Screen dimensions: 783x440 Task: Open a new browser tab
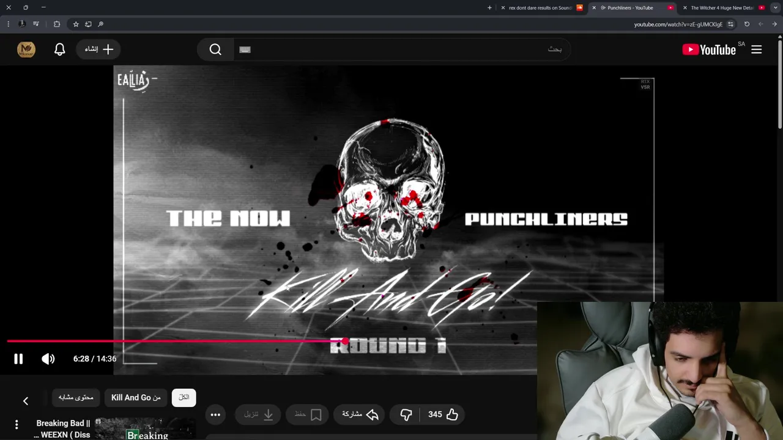489,8
